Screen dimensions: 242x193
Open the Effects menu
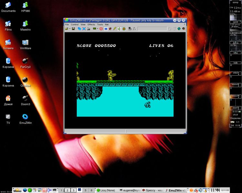(91, 24)
